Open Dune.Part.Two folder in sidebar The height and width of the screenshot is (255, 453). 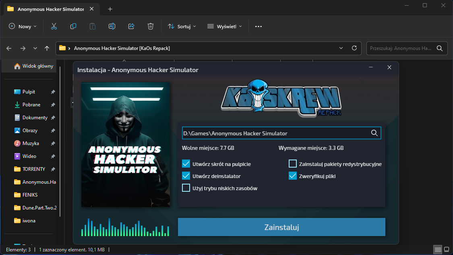click(35, 207)
